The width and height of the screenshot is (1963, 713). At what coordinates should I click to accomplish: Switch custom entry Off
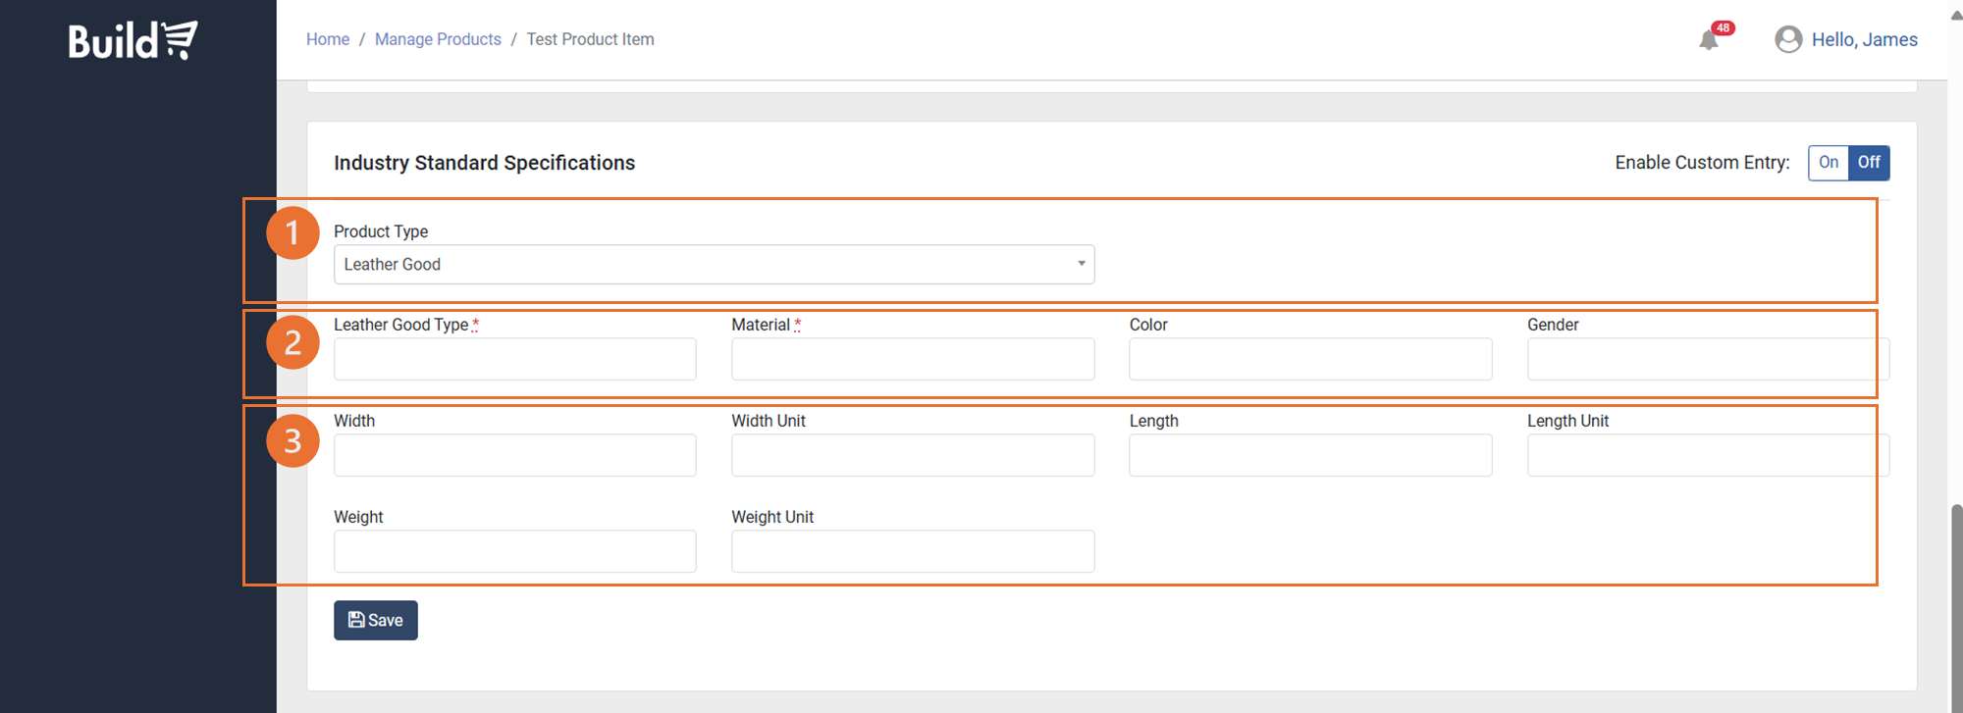[x=1869, y=163]
